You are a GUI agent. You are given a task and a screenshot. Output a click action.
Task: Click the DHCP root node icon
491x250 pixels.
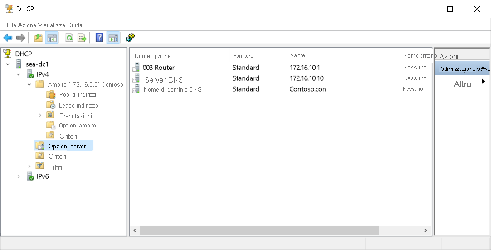8,54
